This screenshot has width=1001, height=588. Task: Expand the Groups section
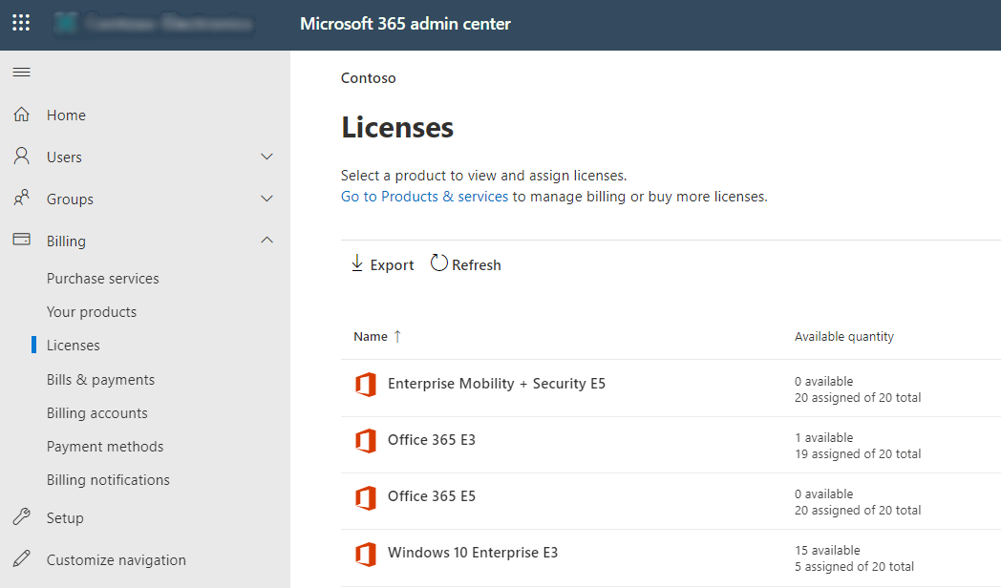tap(266, 198)
